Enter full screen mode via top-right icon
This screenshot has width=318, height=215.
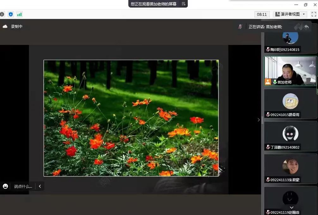pyautogui.click(x=314, y=14)
